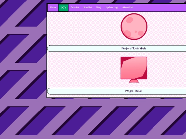Go to the Fan-Art page
Image resolution: width=186 pixels, height=139 pixels.
[x=75, y=8]
